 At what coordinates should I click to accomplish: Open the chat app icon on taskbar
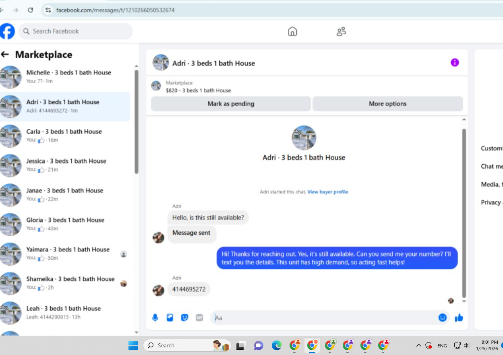tap(259, 345)
